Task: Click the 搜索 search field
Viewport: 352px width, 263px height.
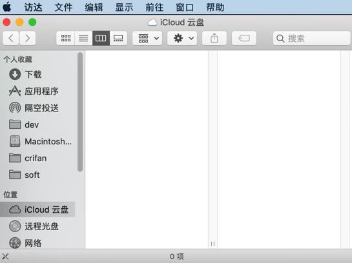Action: coord(311,38)
